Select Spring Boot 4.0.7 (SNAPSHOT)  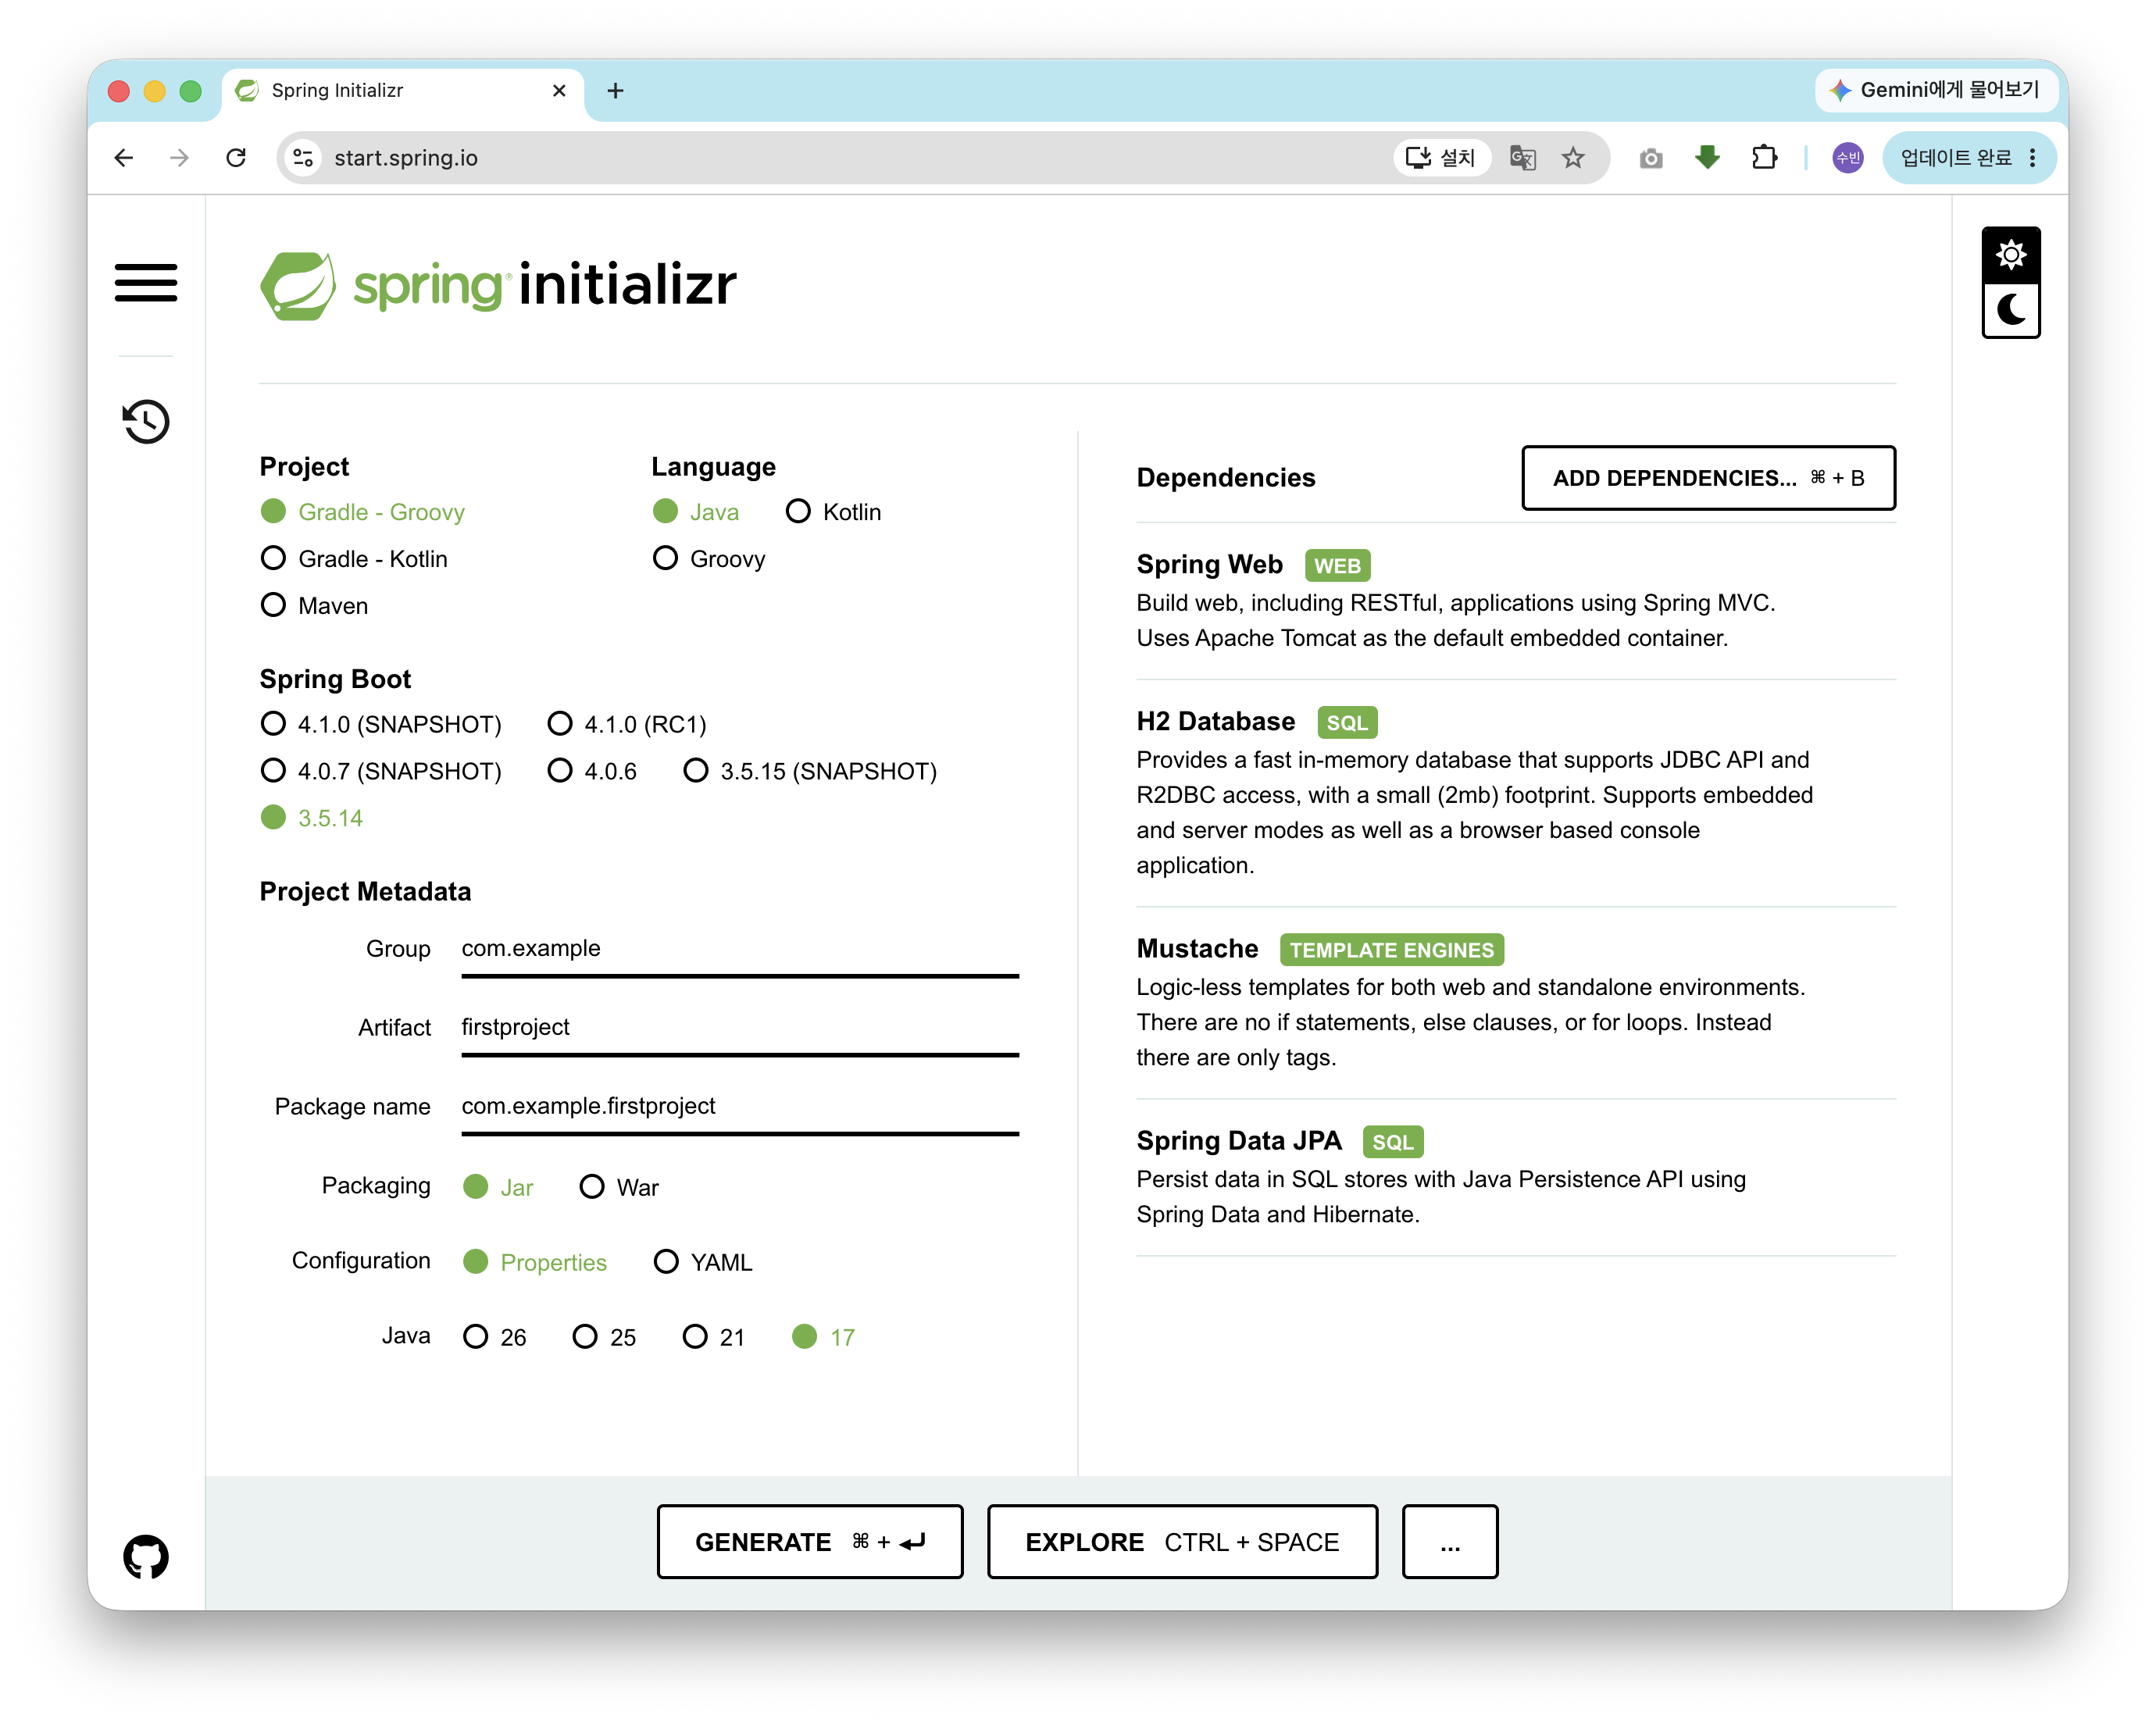coord(381,771)
